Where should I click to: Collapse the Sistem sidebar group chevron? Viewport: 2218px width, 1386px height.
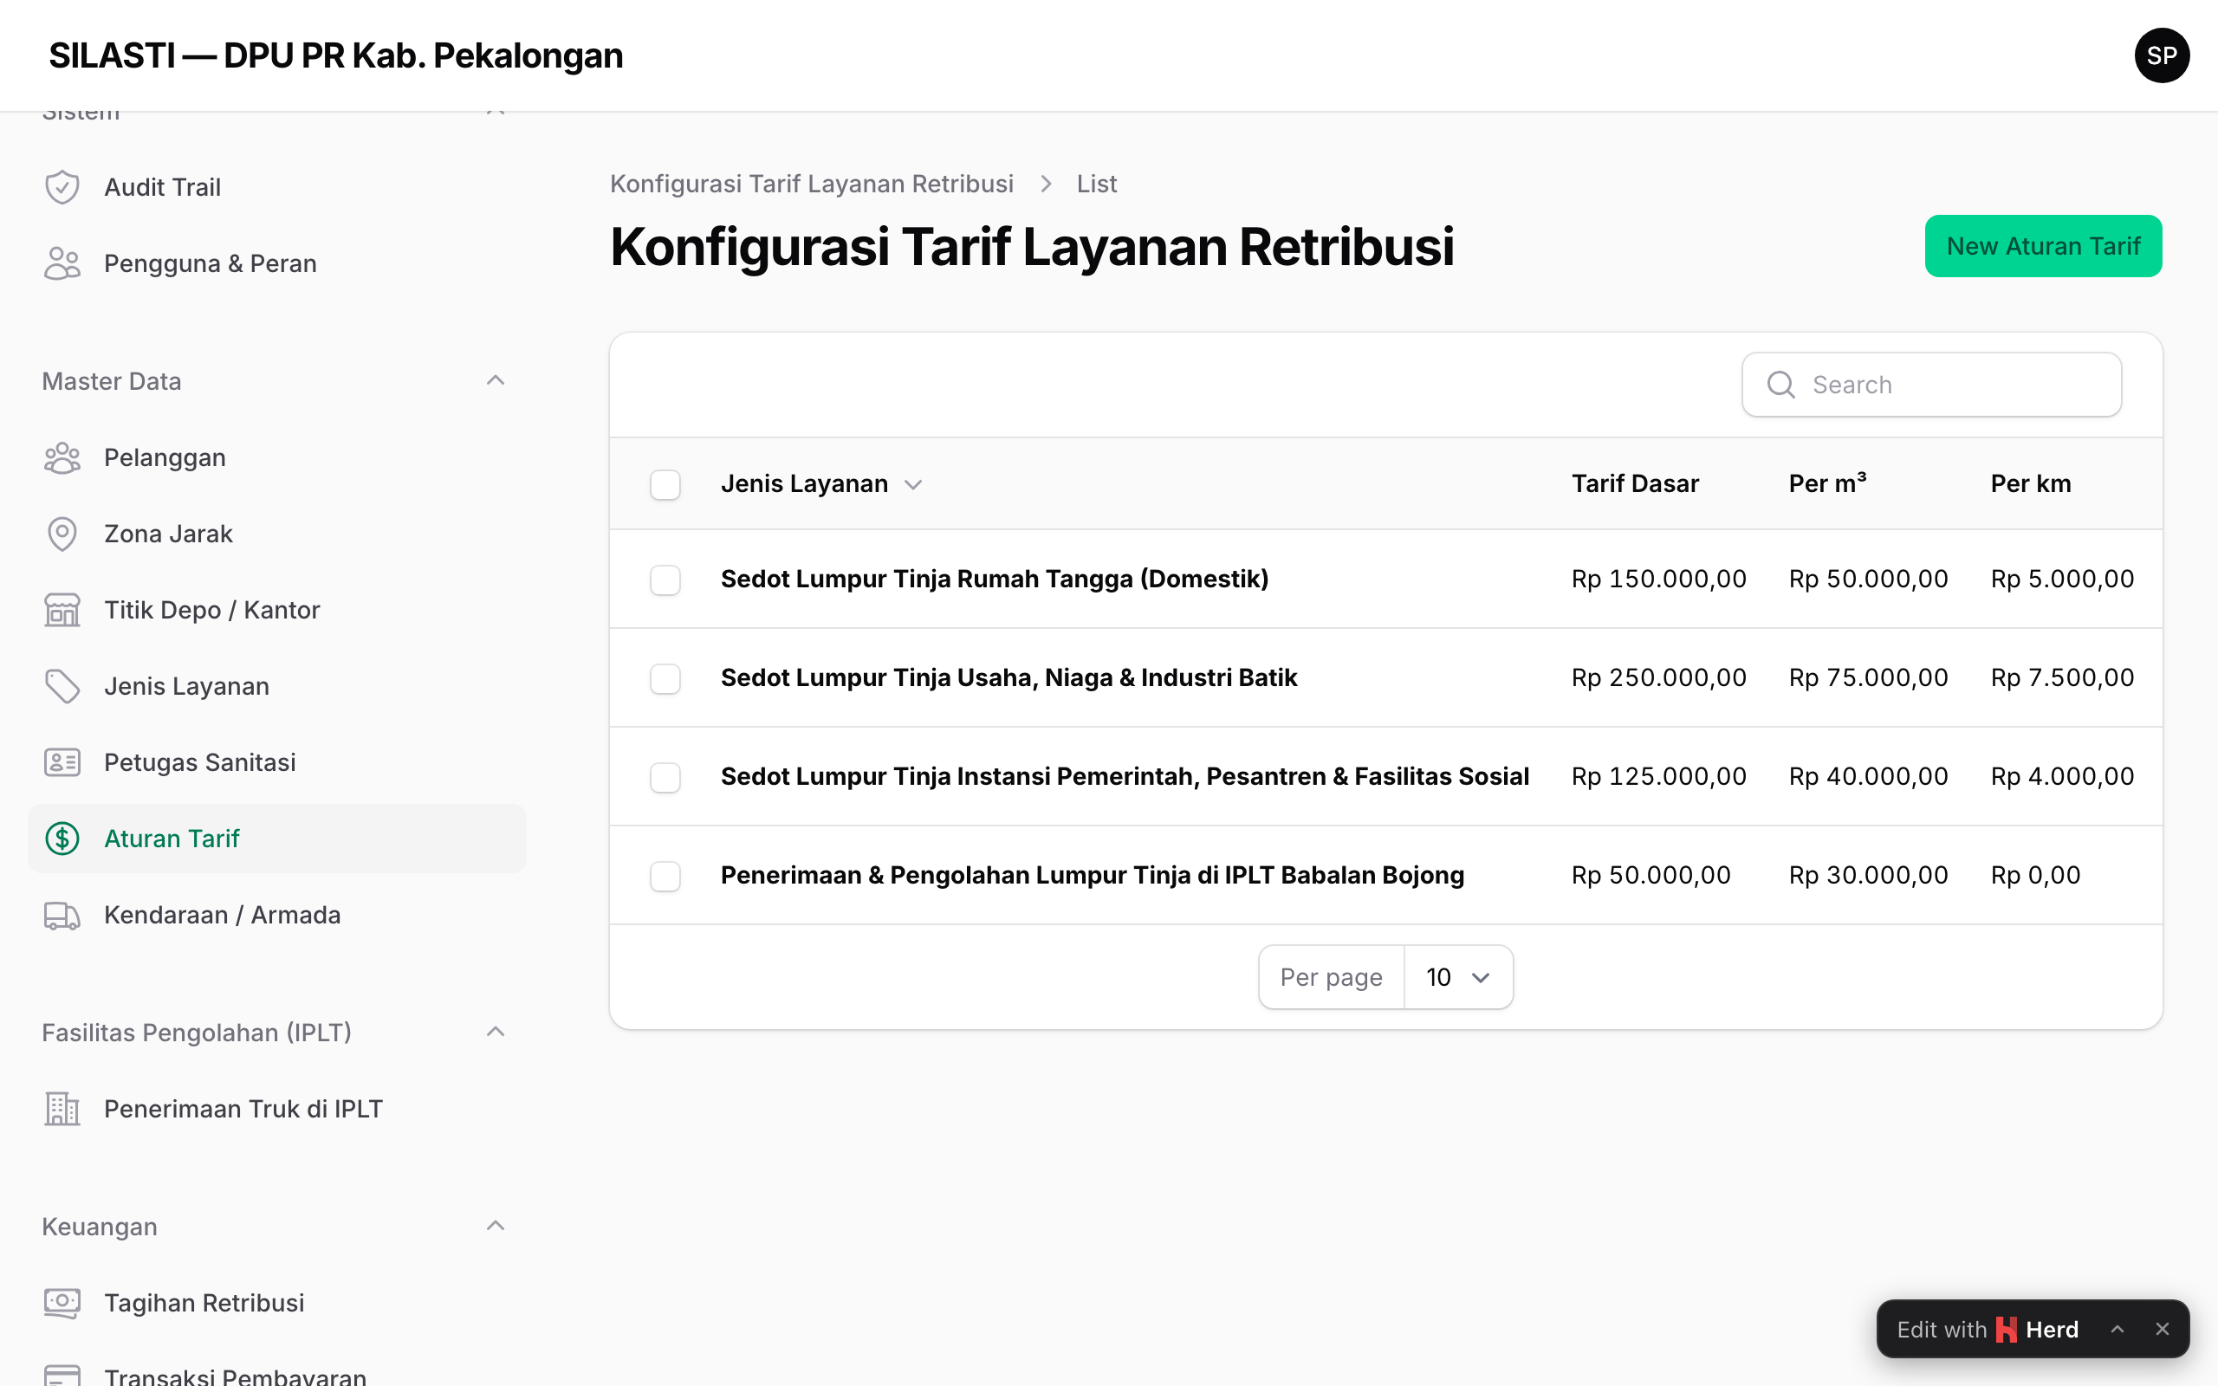(x=495, y=113)
